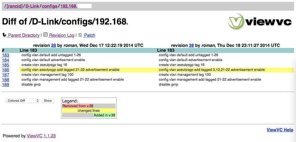This screenshot has width=296, height=142.
Task: Open revision 28 link
Action: point(53,45)
